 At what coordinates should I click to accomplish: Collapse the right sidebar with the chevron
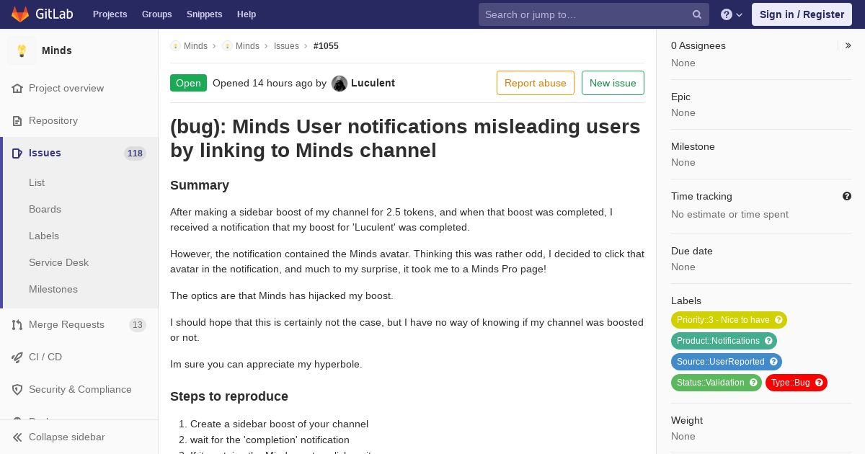click(848, 45)
